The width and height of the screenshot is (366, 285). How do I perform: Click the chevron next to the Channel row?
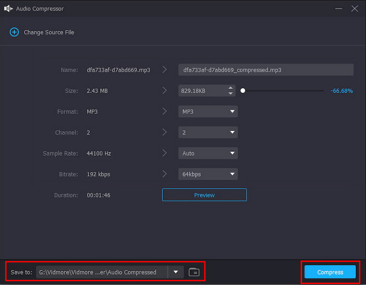point(165,132)
